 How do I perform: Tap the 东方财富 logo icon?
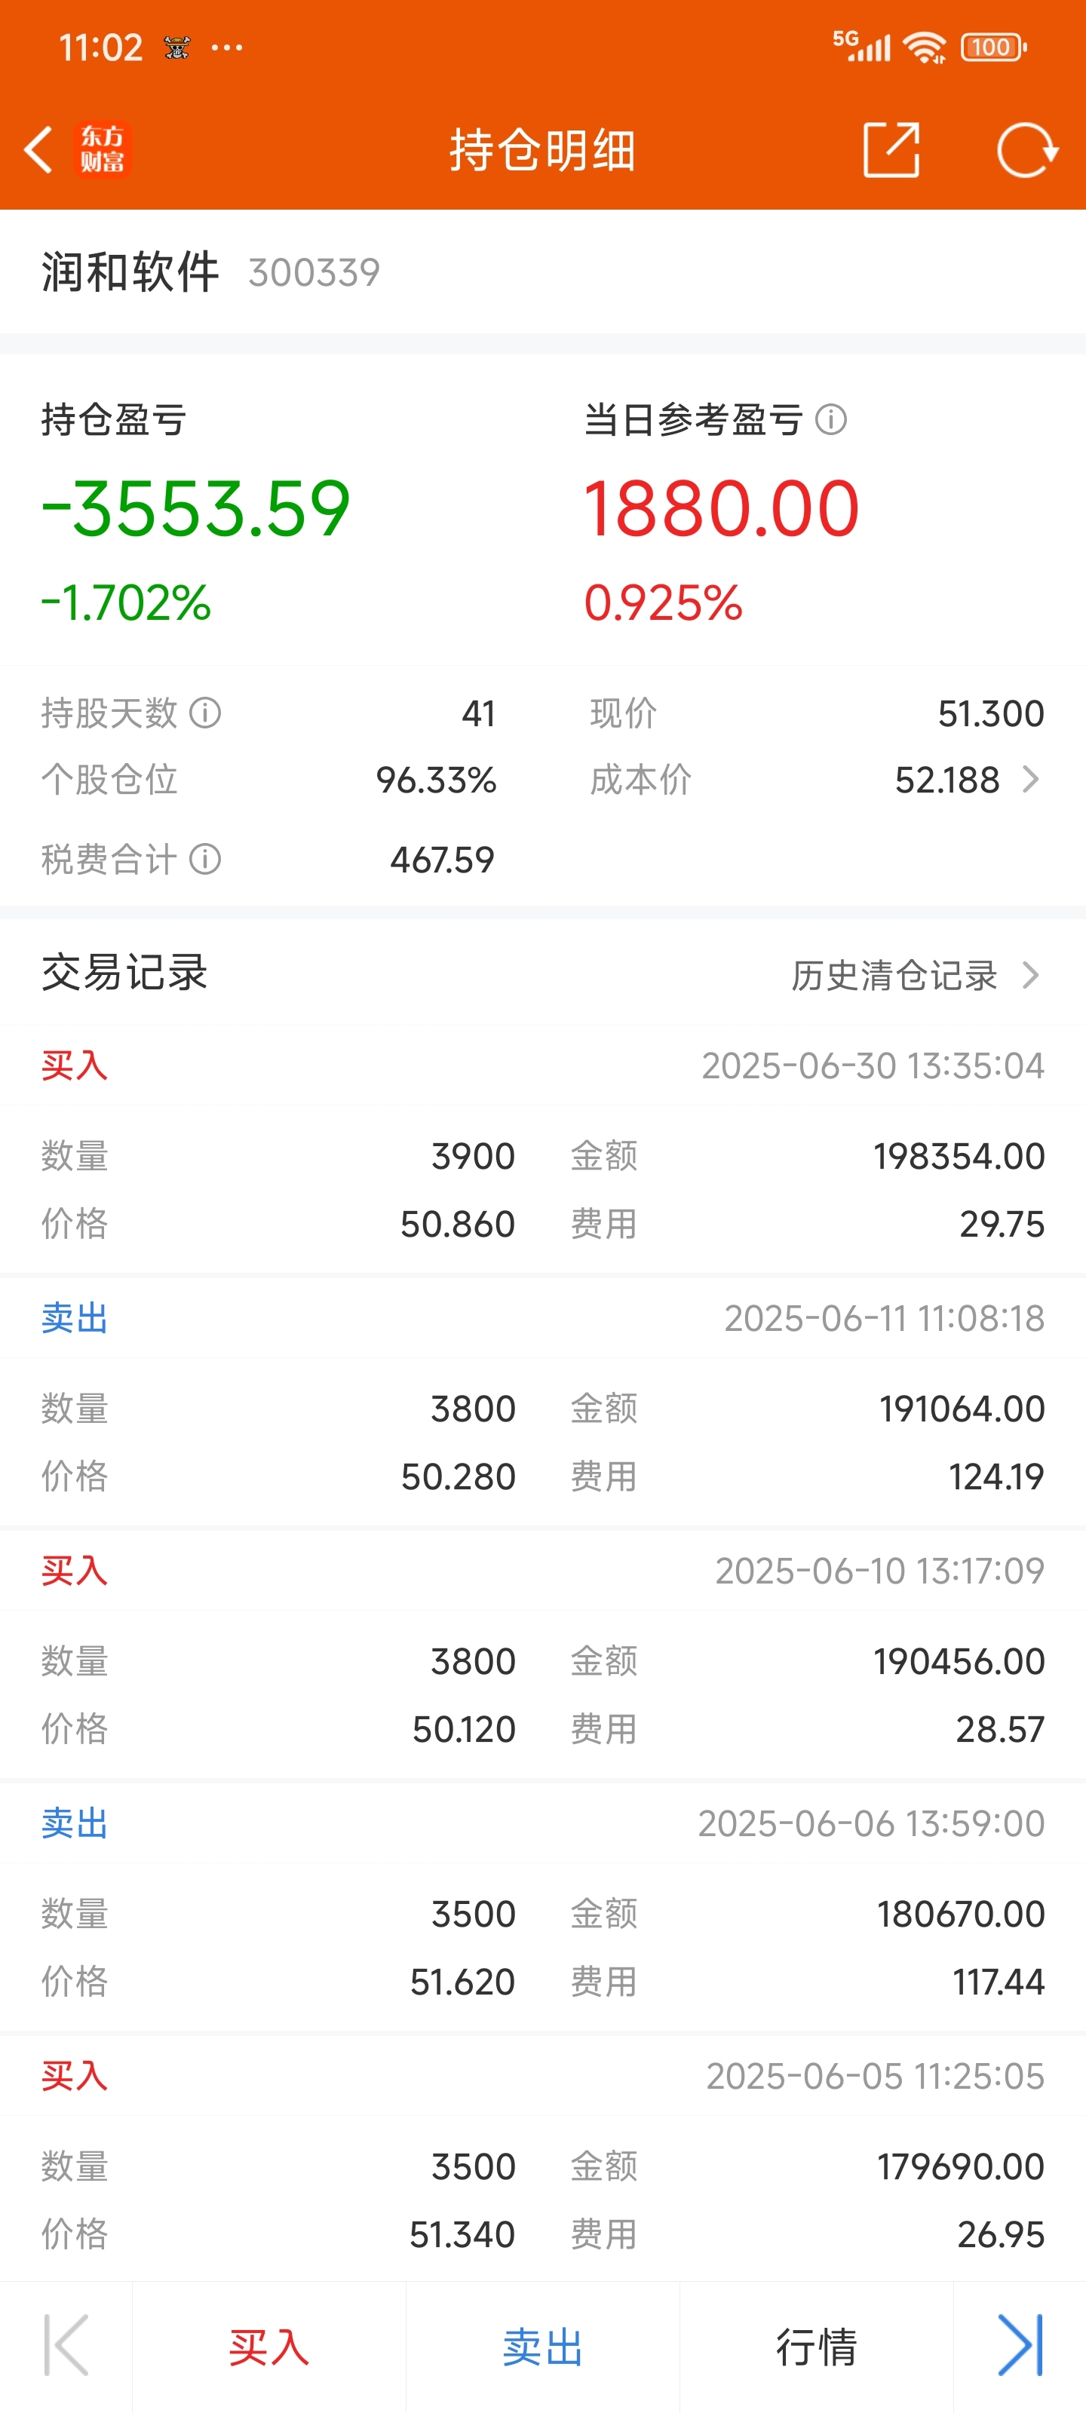[x=102, y=150]
